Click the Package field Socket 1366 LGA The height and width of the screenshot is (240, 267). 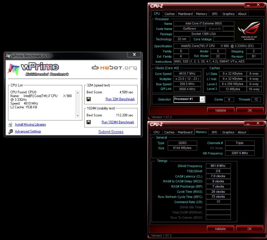point(204,34)
